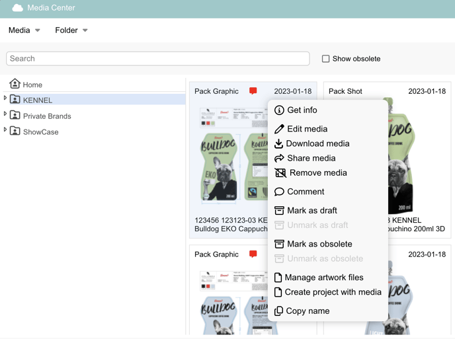Toggle the Show obsolete checkbox
The image size is (455, 339).
tap(325, 59)
